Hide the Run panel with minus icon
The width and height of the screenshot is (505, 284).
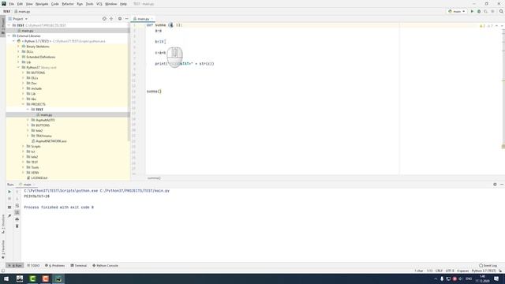coord(502,185)
